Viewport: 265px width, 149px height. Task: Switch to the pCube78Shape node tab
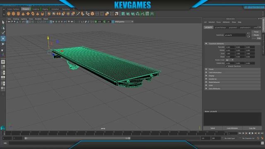(220, 28)
